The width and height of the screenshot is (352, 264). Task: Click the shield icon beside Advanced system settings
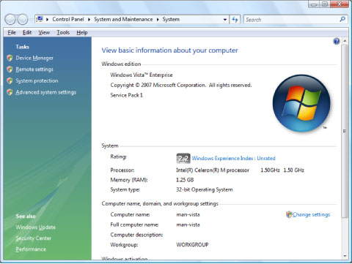[x=10, y=92]
